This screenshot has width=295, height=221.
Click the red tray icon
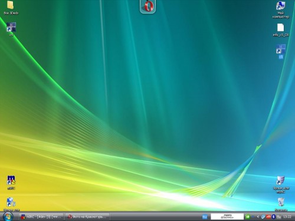click(268, 217)
